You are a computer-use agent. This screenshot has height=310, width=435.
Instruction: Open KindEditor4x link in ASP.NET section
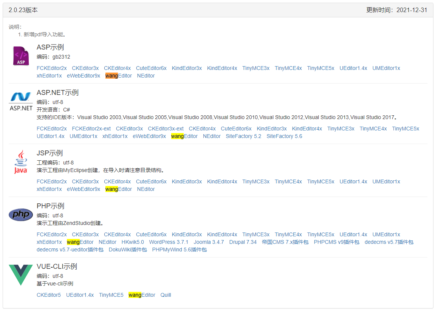click(x=307, y=129)
